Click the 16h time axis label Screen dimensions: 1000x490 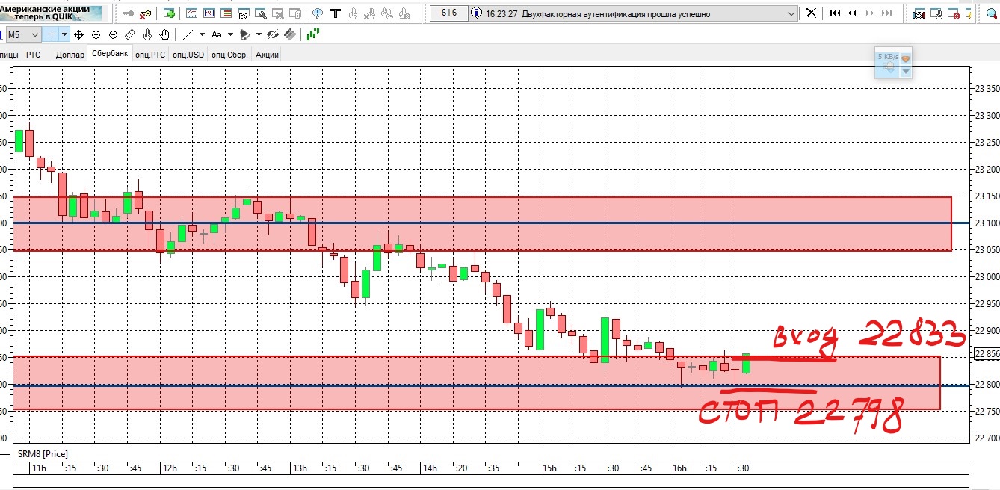(679, 468)
